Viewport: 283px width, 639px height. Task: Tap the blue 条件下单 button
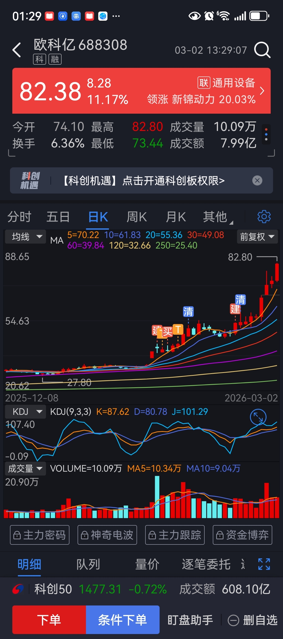click(123, 620)
